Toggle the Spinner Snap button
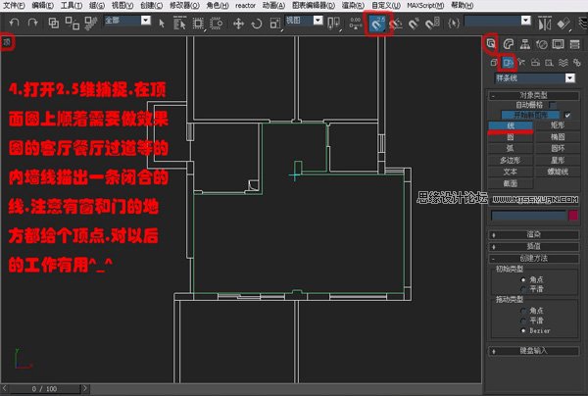This screenshot has height=396, width=588. point(432,24)
